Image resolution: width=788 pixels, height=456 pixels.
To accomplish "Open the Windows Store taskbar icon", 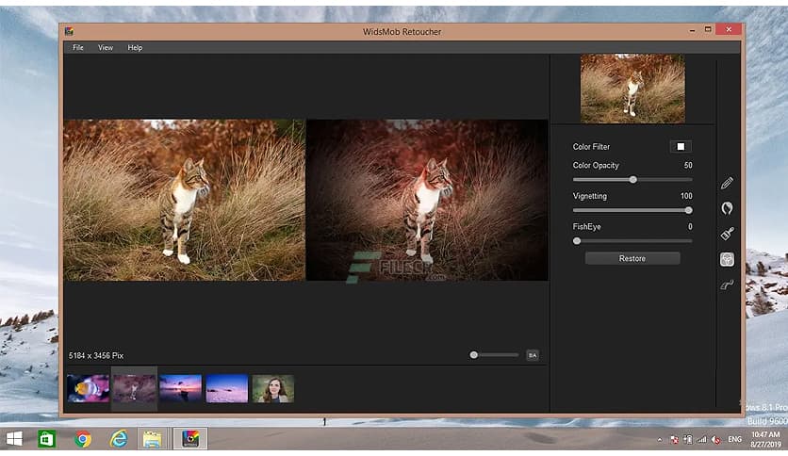I will click(46, 439).
